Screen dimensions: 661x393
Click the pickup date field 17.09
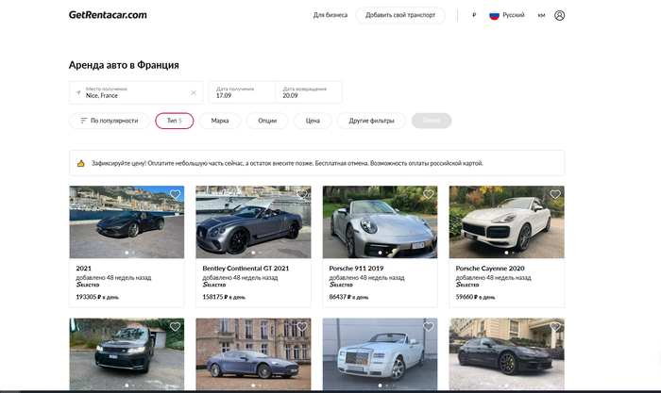point(242,92)
